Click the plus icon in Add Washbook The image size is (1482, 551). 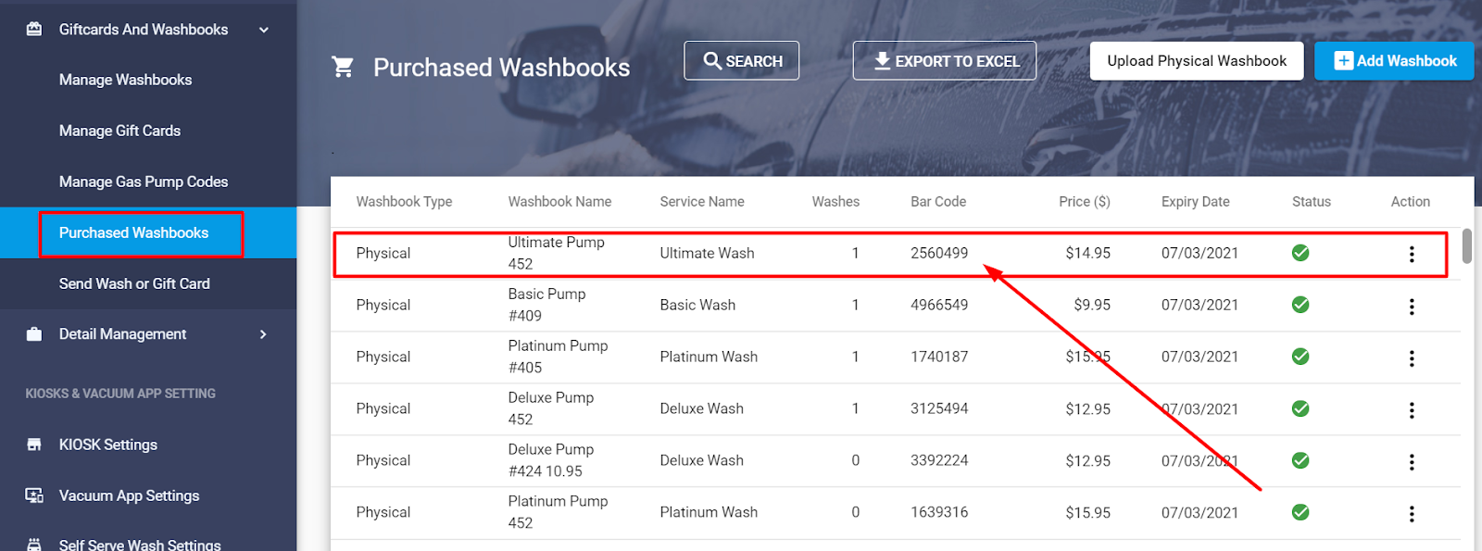click(1343, 61)
